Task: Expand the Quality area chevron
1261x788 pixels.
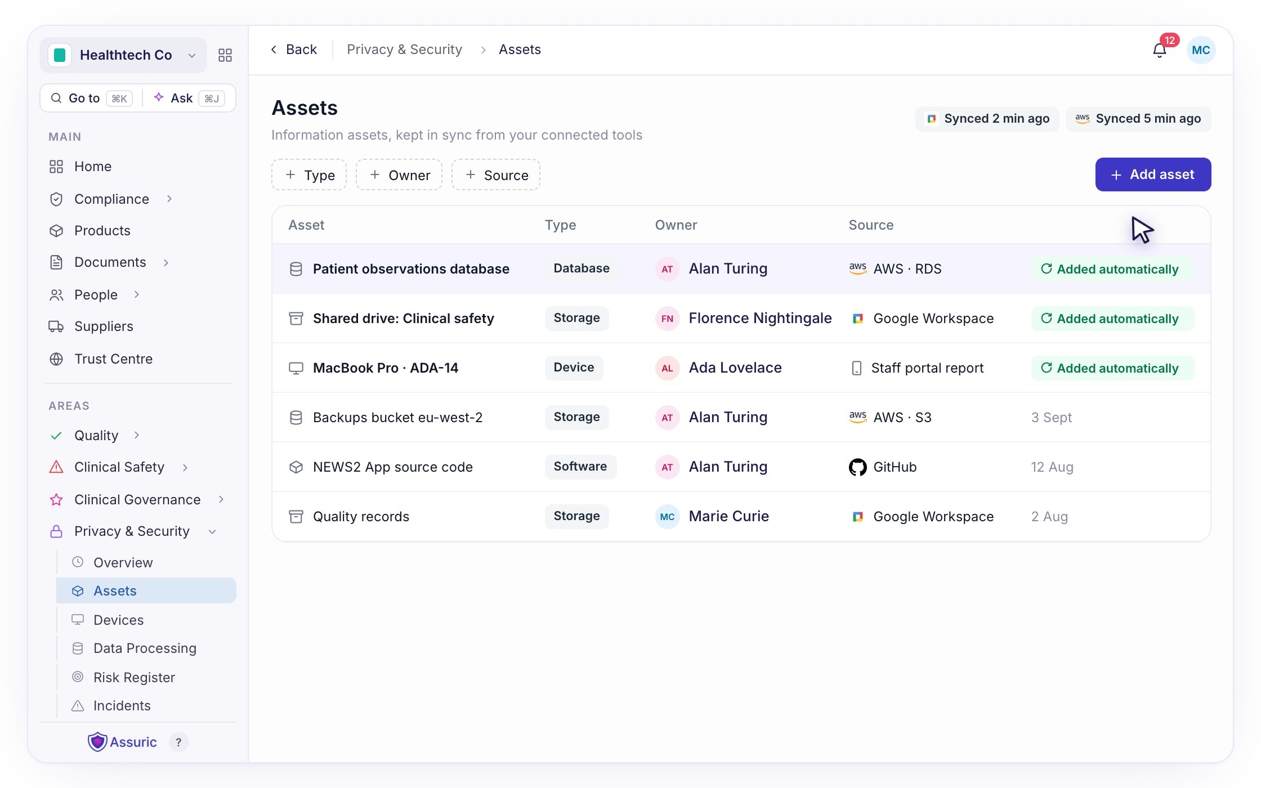Action: [x=137, y=435]
